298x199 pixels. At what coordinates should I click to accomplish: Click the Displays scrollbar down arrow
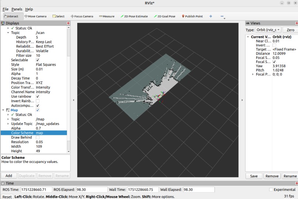(69, 152)
